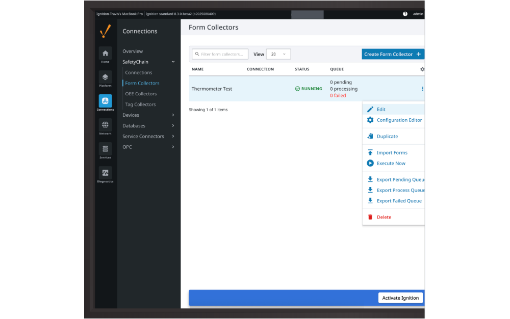Screen dimensions: 510x319
Task: Click the search magnifier icon
Action: [x=197, y=54]
